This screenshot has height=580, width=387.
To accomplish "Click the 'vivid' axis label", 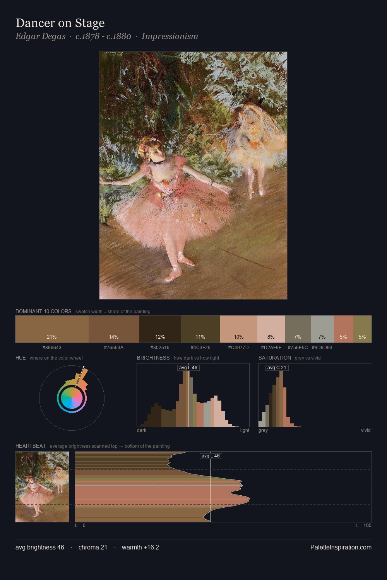I will click(366, 430).
